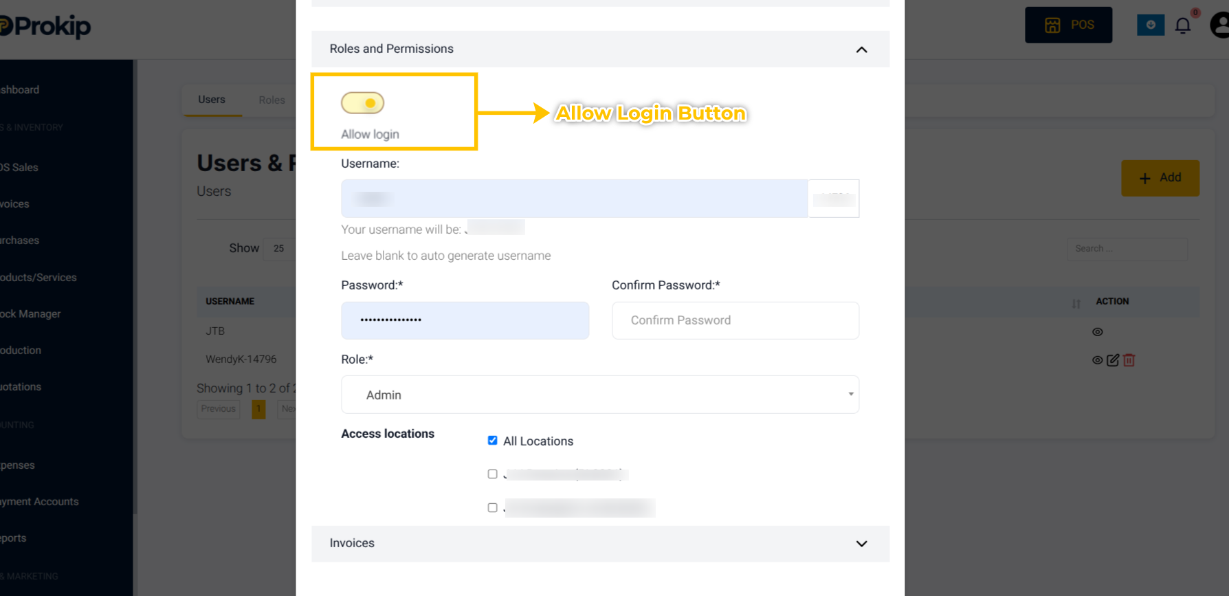Expand the Invoices section
Screen dimensions: 1229x596
point(600,544)
